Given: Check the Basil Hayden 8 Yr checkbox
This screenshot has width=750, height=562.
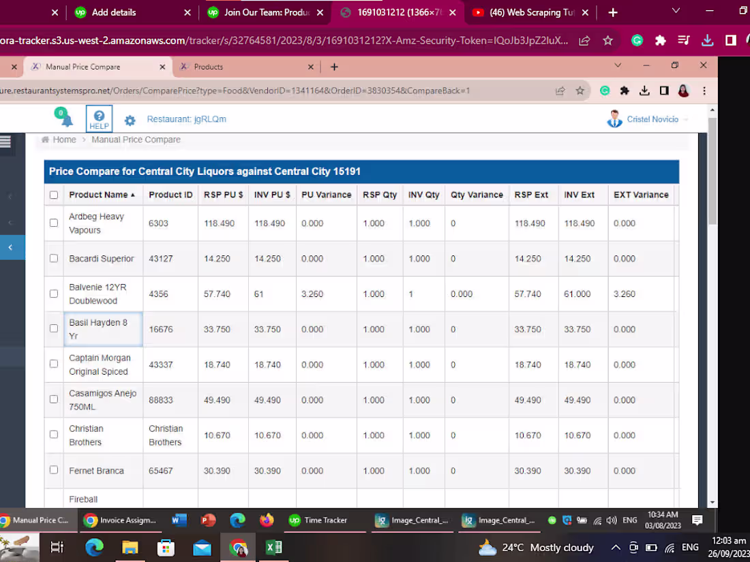Looking at the screenshot, I should coord(54,328).
